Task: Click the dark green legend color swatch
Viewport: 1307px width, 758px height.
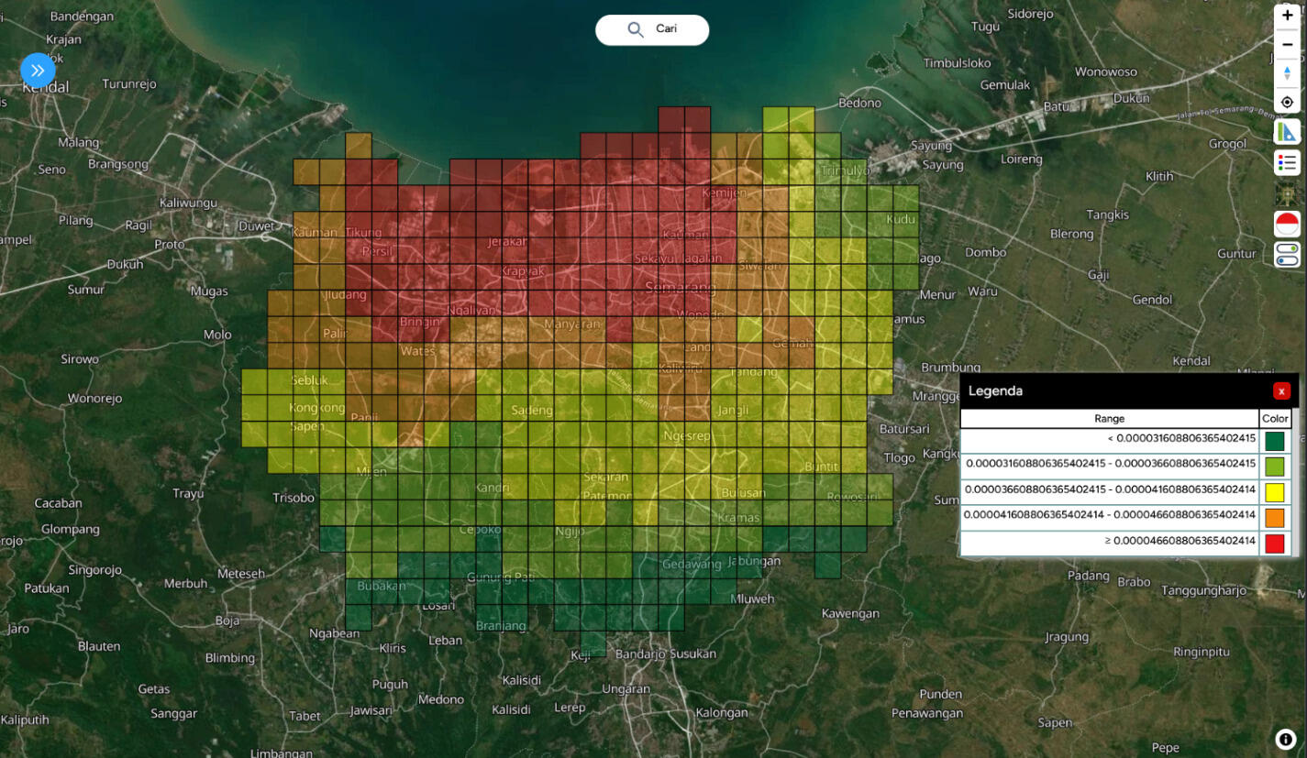Action: [1274, 441]
